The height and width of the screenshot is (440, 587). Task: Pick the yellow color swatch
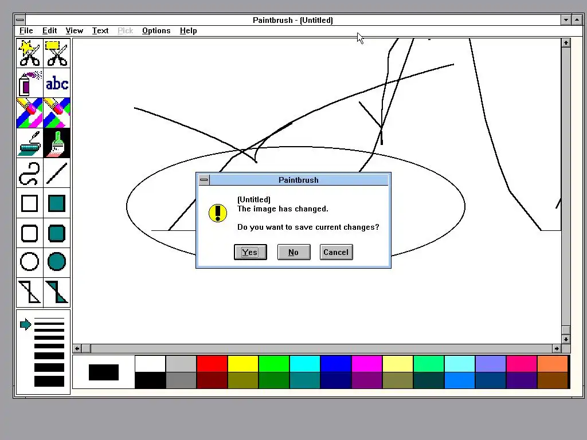point(243,364)
